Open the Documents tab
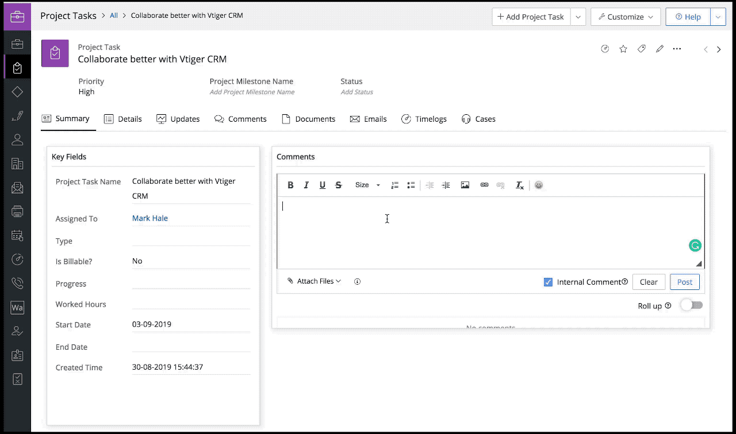Screen dimensions: 736x434 tap(308, 119)
